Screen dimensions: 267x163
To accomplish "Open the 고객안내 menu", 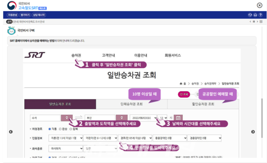I will (x=109, y=55).
